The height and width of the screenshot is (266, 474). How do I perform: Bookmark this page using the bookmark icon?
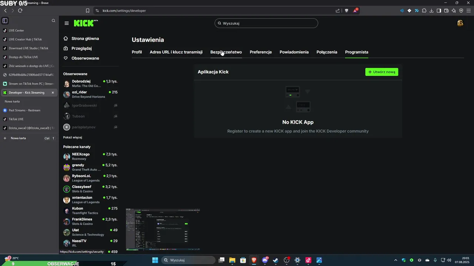[x=87, y=11]
